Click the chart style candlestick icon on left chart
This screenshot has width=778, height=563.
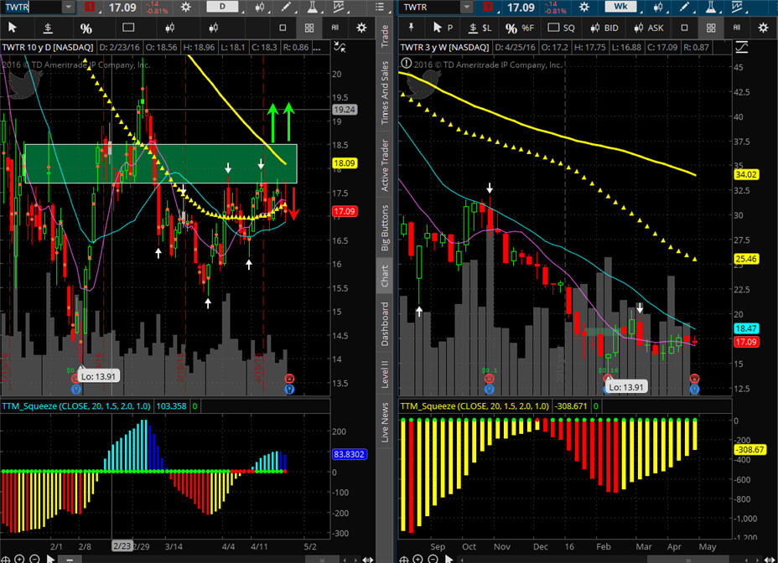click(x=260, y=7)
